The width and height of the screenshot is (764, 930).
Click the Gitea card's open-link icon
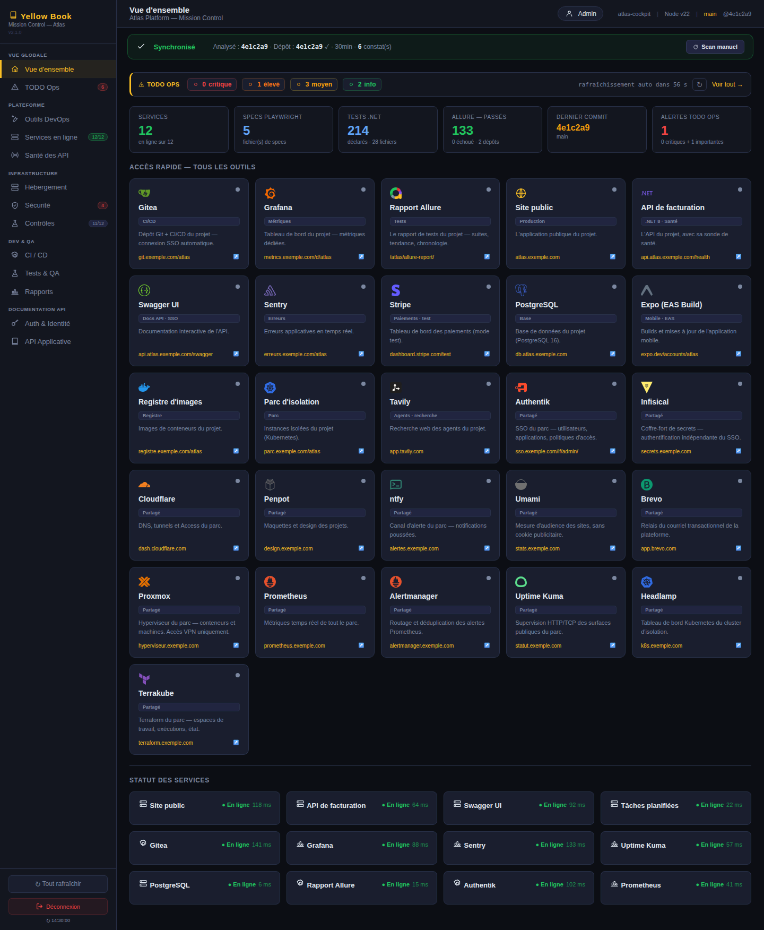[x=236, y=257]
